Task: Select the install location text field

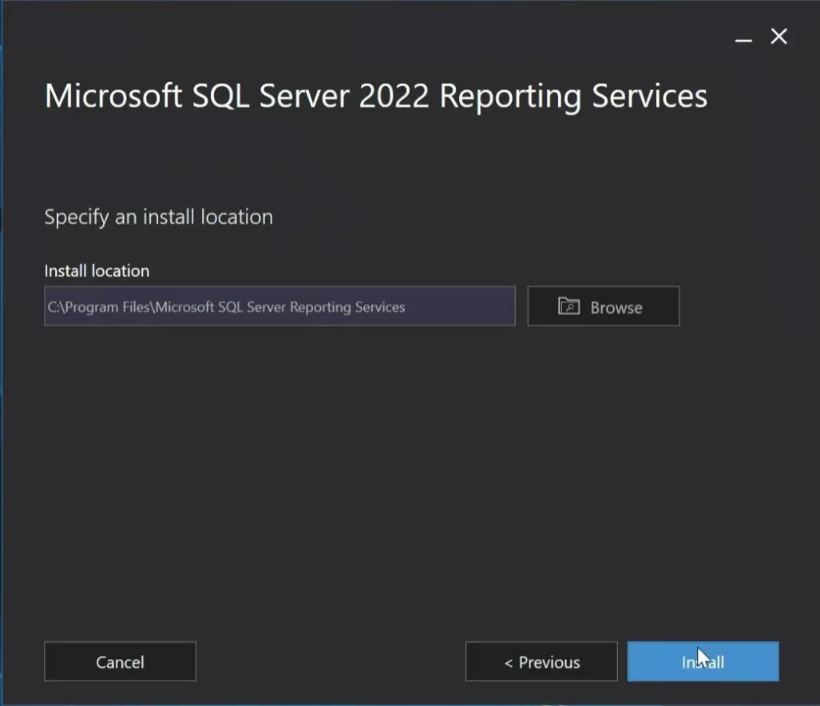Action: [279, 306]
